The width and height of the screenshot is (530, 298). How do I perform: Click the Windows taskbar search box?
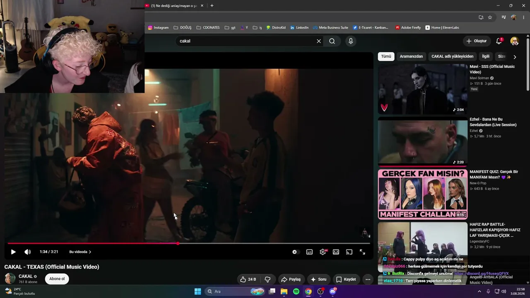pos(235,291)
